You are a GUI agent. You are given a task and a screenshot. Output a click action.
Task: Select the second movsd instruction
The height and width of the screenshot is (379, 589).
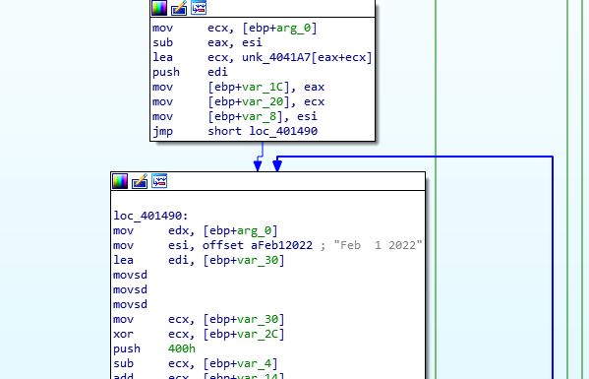click(130, 289)
